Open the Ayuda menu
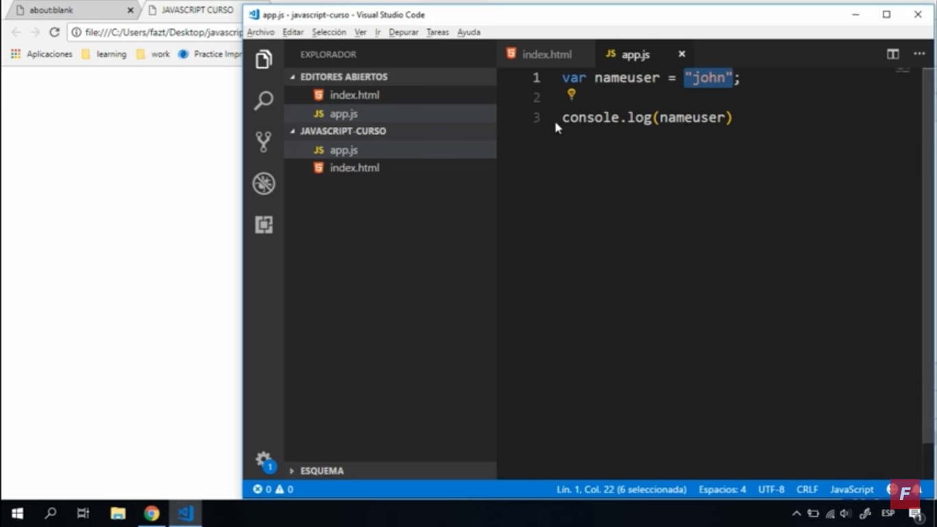937x527 pixels. [469, 32]
